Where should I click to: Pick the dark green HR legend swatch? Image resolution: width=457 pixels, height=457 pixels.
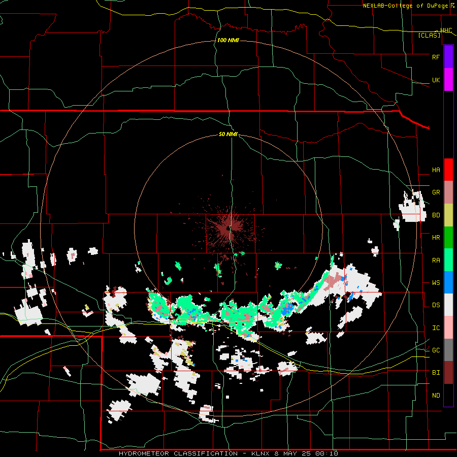click(x=448, y=238)
